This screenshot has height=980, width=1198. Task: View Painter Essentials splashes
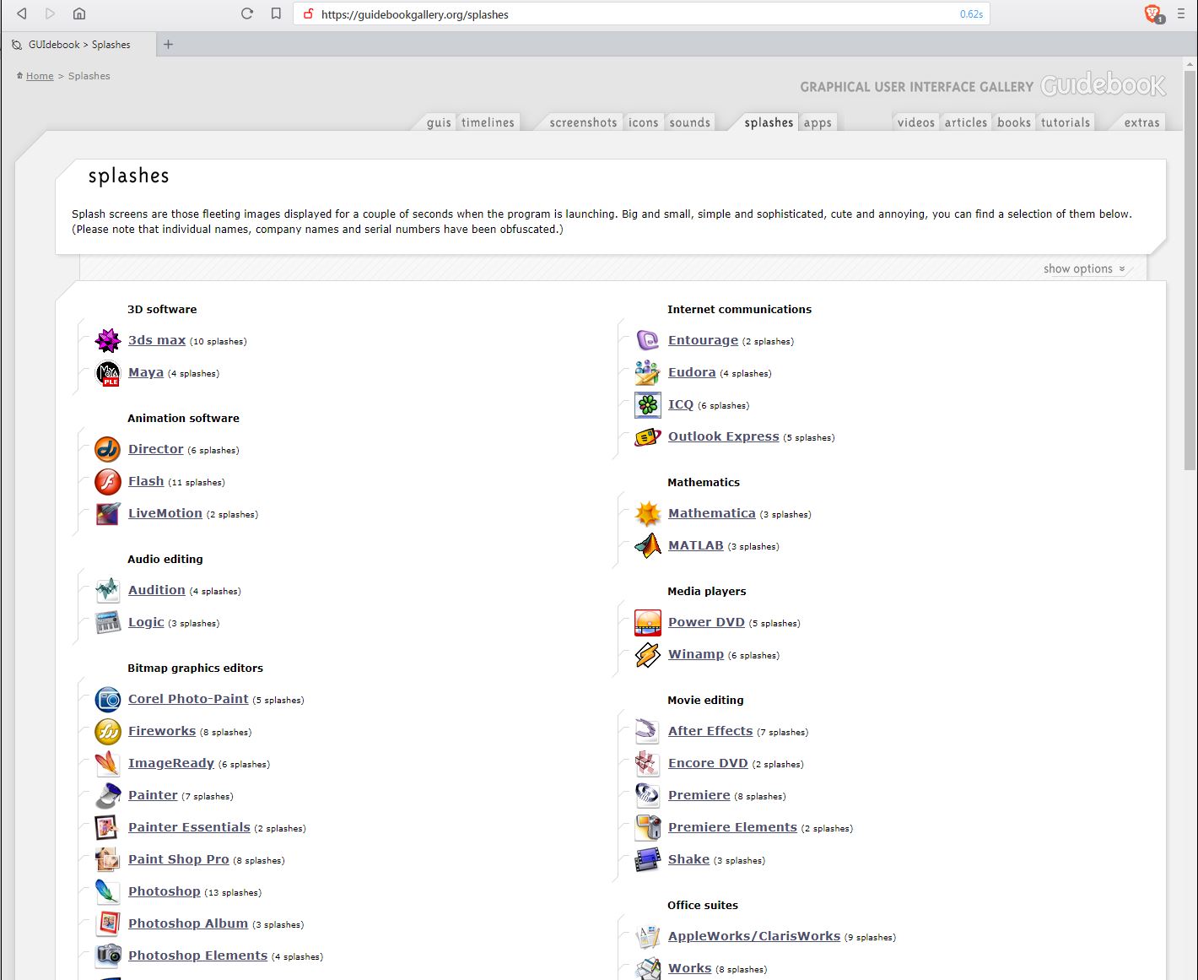click(189, 827)
